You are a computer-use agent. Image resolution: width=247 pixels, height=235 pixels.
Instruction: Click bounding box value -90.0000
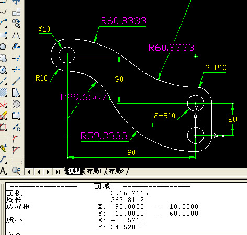(x=127, y=207)
